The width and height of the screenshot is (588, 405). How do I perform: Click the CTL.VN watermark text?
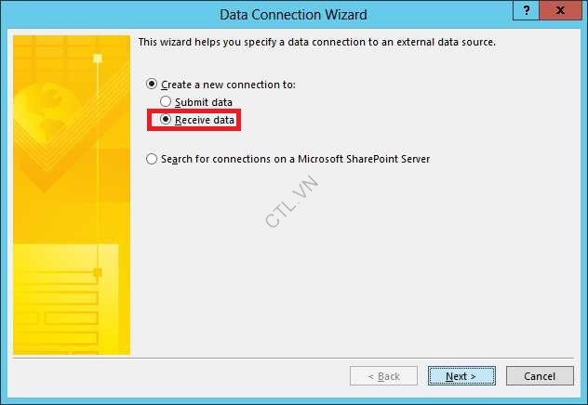pos(292,202)
